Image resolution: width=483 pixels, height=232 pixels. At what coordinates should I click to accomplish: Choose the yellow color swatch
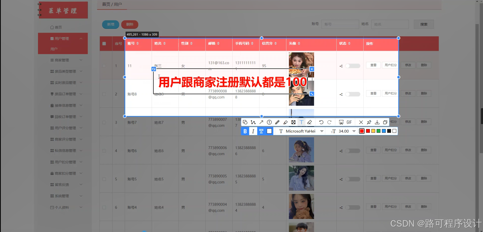point(373,131)
